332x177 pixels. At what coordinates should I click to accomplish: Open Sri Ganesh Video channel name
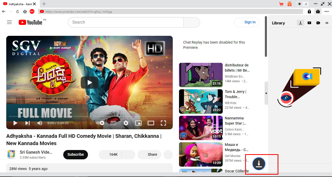coord(36,152)
